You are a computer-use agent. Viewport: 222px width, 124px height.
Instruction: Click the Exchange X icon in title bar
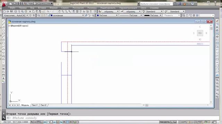point(180,4)
